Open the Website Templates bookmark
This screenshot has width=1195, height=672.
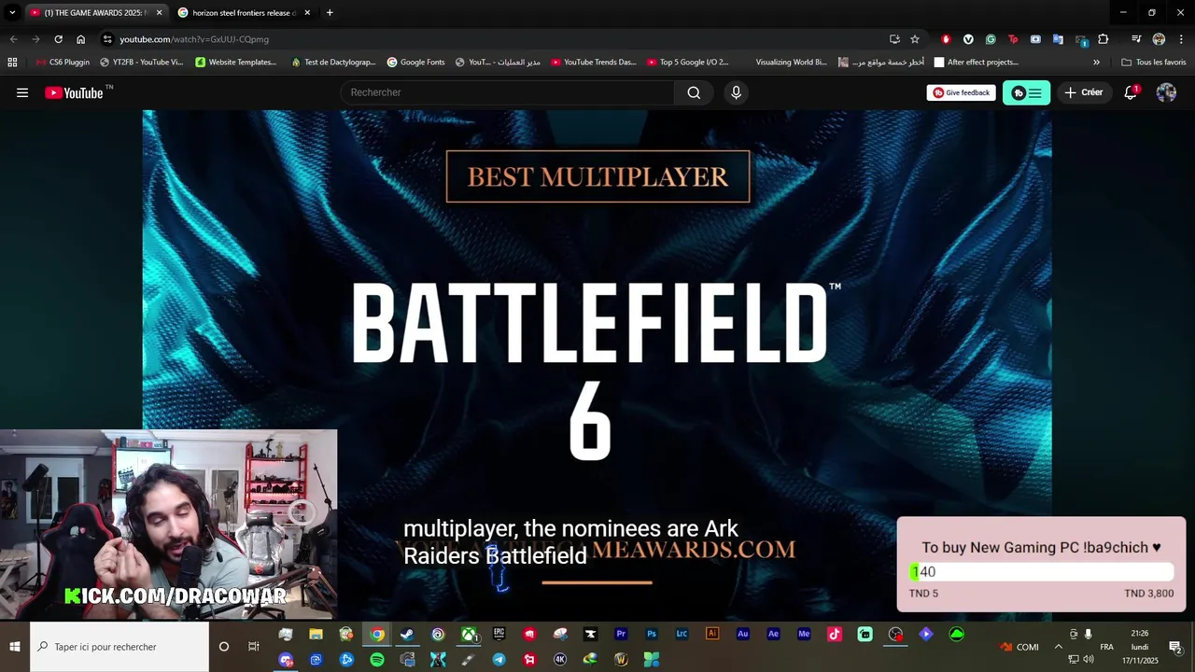point(235,63)
